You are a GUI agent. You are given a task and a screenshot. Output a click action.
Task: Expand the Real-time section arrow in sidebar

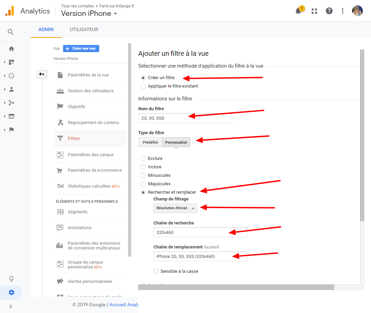click(x=5, y=76)
